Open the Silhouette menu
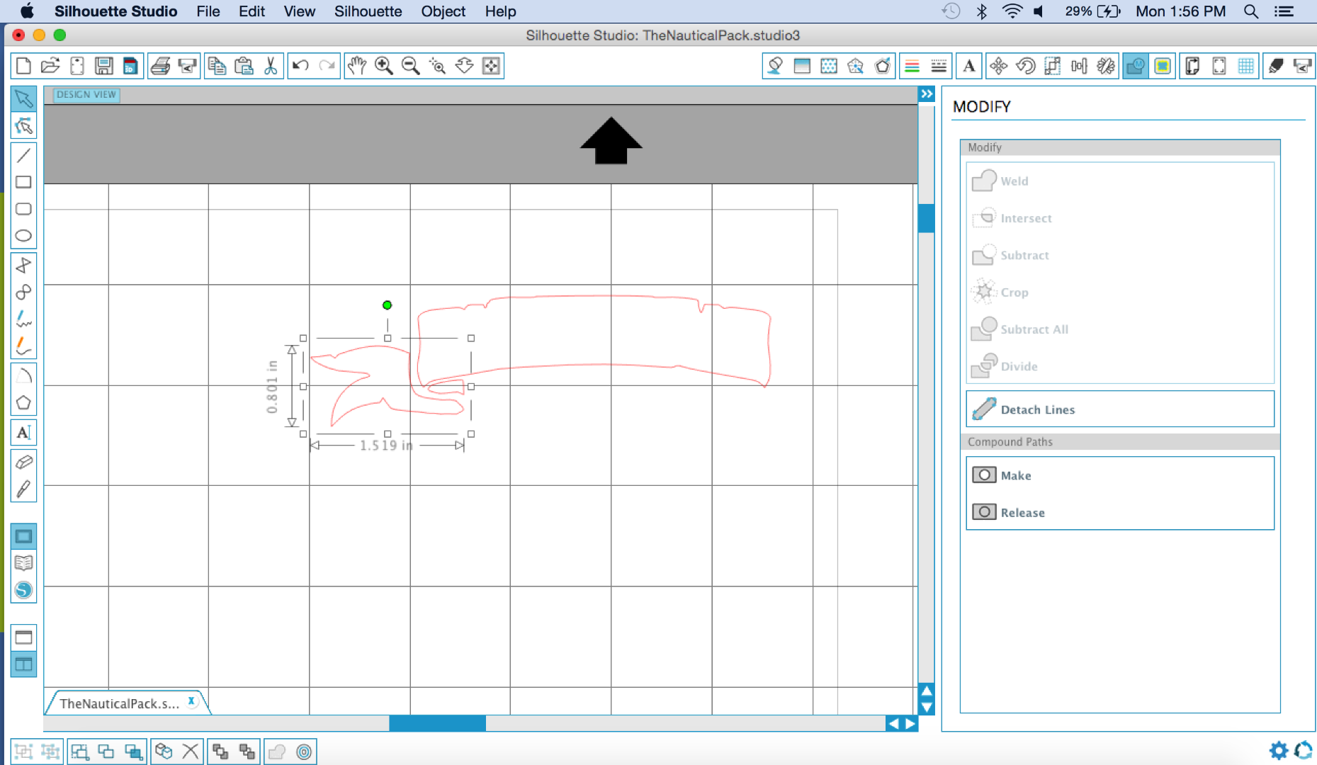Viewport: 1317px width, 765px height. click(368, 11)
